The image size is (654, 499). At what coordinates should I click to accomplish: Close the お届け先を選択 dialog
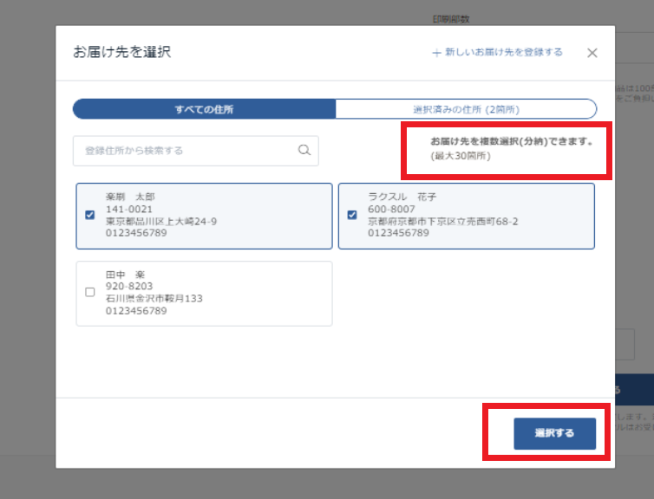click(592, 53)
